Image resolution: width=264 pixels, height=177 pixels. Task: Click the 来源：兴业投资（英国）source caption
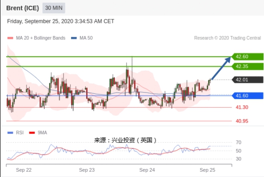click(x=125, y=140)
